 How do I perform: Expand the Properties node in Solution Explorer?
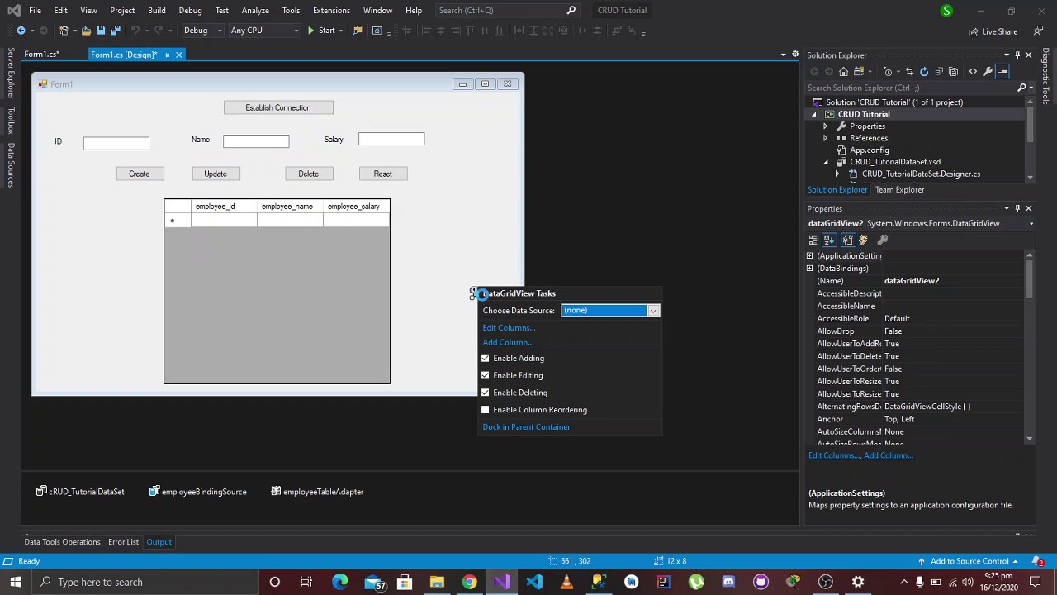(x=825, y=126)
